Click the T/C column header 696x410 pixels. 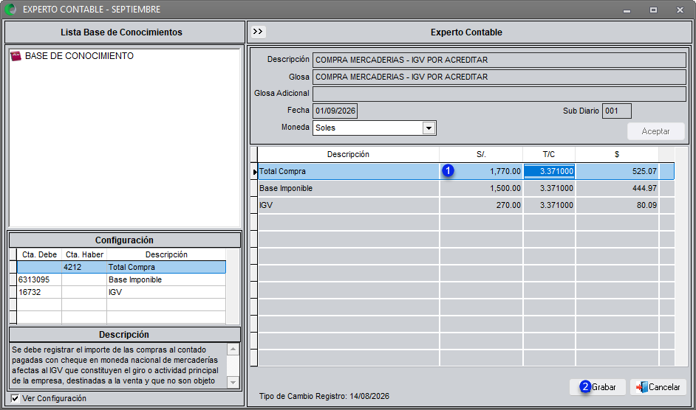click(x=549, y=154)
